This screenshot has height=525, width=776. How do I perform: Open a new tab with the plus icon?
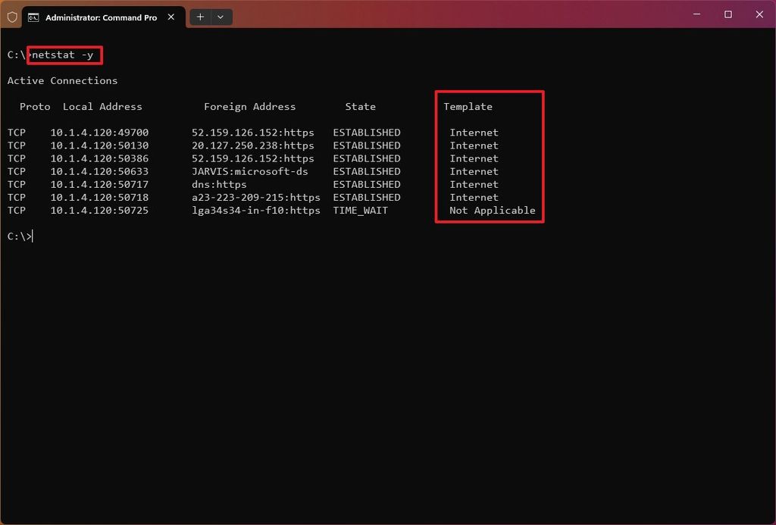[x=199, y=17]
